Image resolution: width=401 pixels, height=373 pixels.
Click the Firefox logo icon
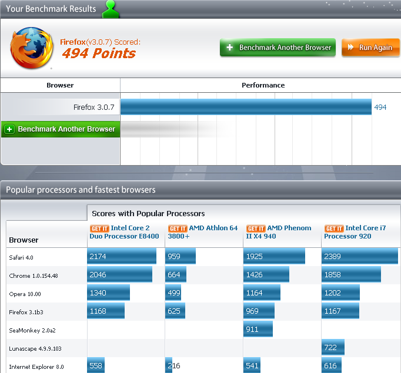pos(32,48)
